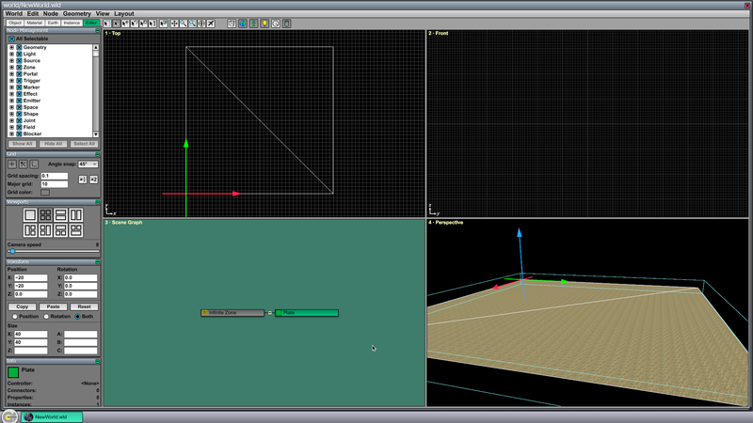This screenshot has height=423, width=753.
Task: Open the Geometry menu
Action: [x=77, y=13]
